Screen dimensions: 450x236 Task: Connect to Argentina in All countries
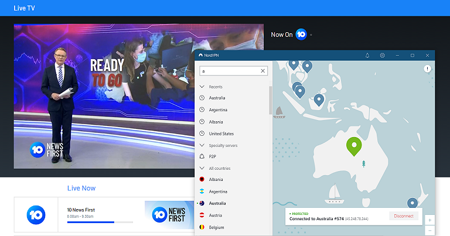218,191
